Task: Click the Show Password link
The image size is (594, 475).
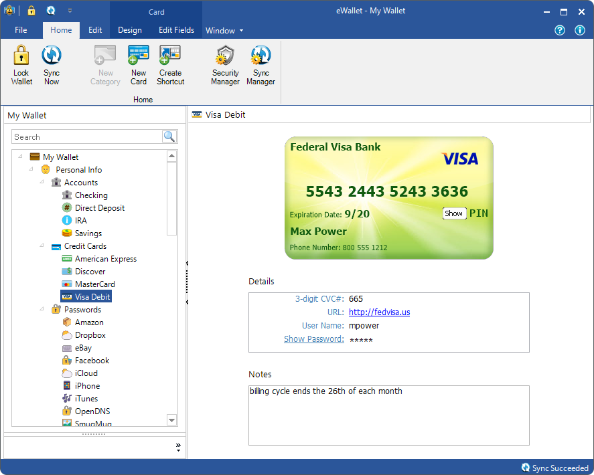Action: coord(314,339)
